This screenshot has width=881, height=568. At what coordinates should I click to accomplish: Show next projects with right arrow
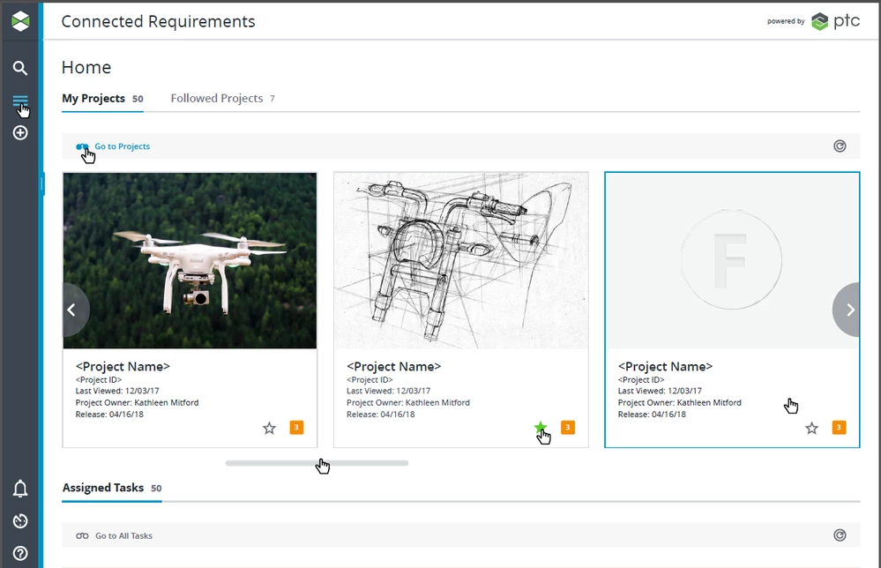coord(847,310)
